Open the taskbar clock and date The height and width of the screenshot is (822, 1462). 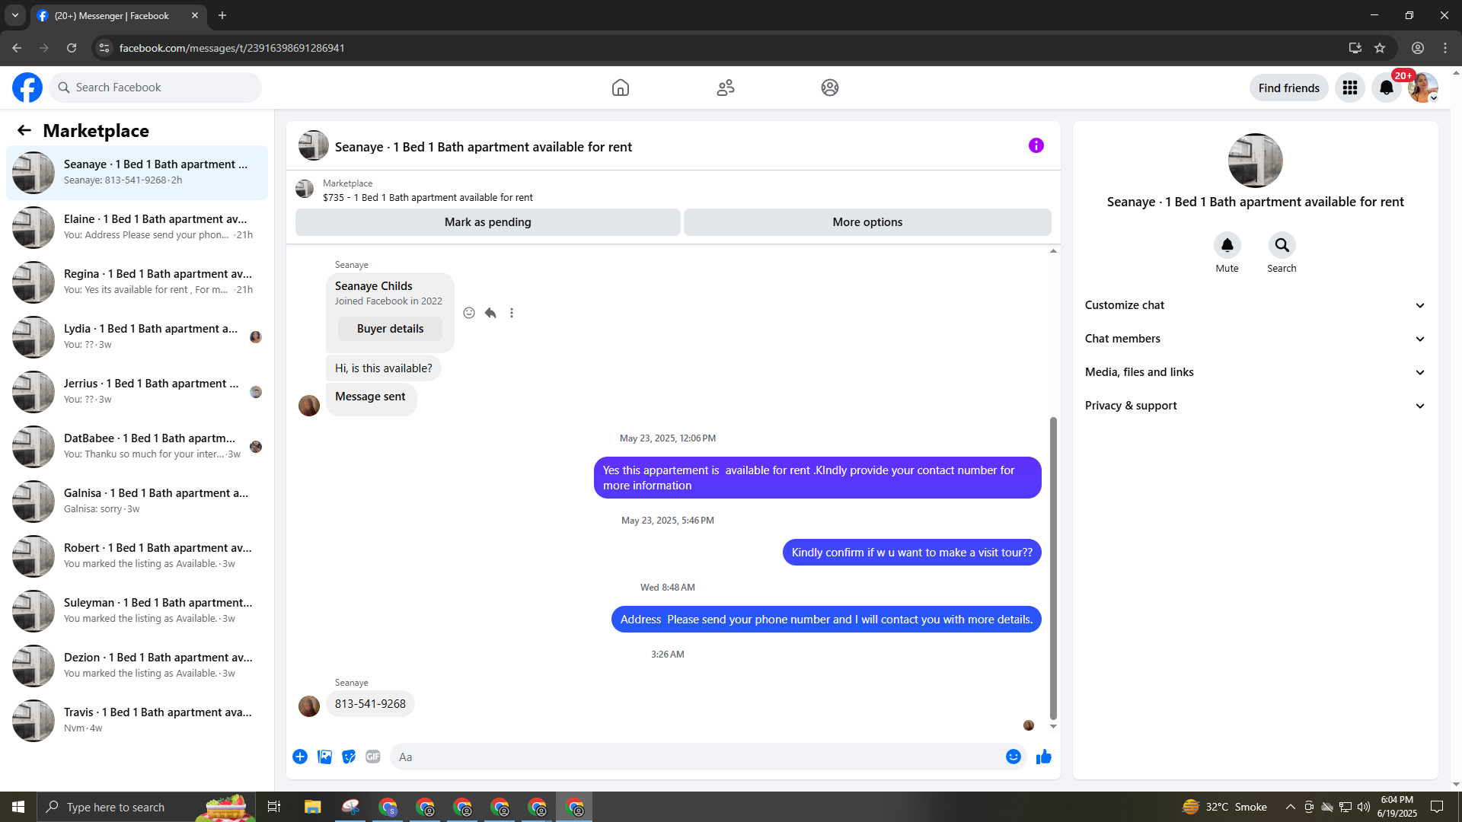[1397, 807]
